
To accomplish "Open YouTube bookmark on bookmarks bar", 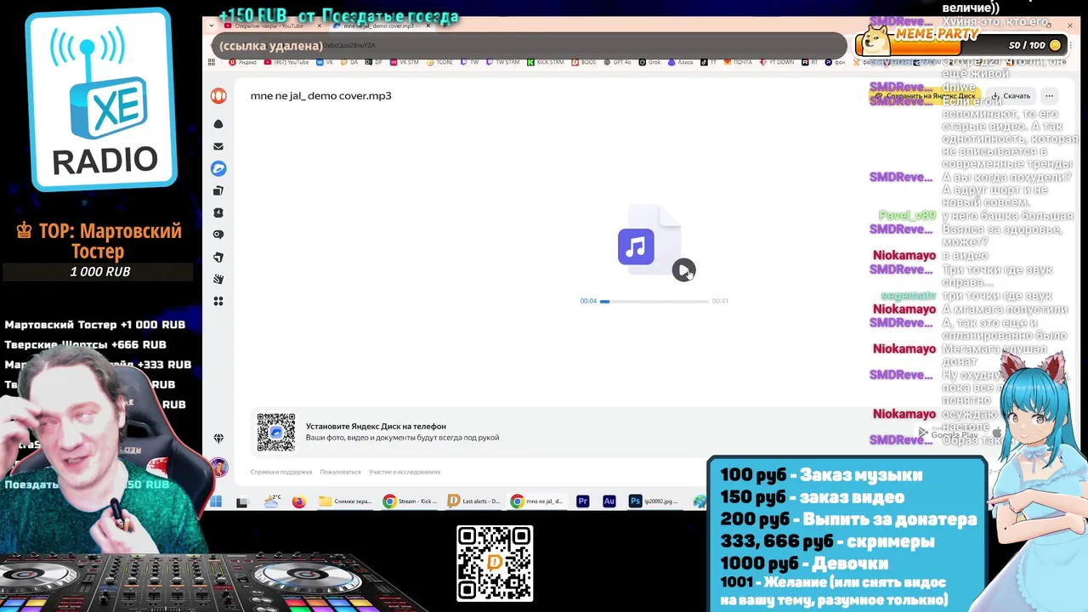I will pos(286,62).
